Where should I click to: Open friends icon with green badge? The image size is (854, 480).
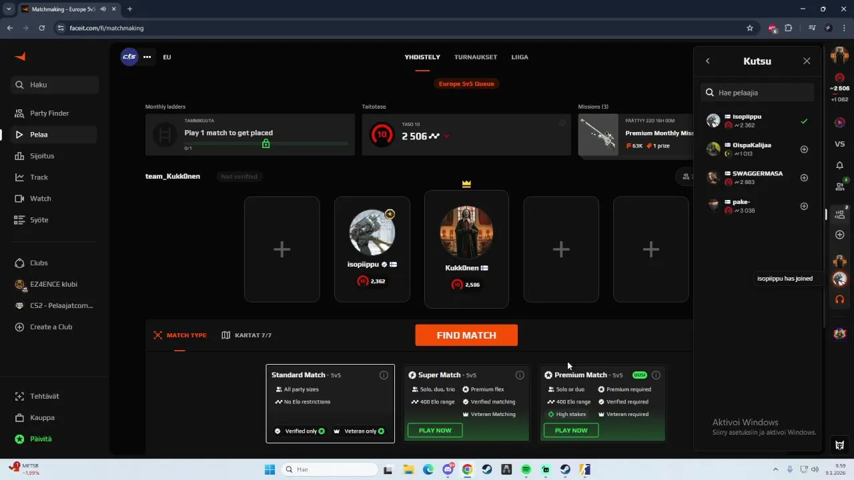coord(840,186)
